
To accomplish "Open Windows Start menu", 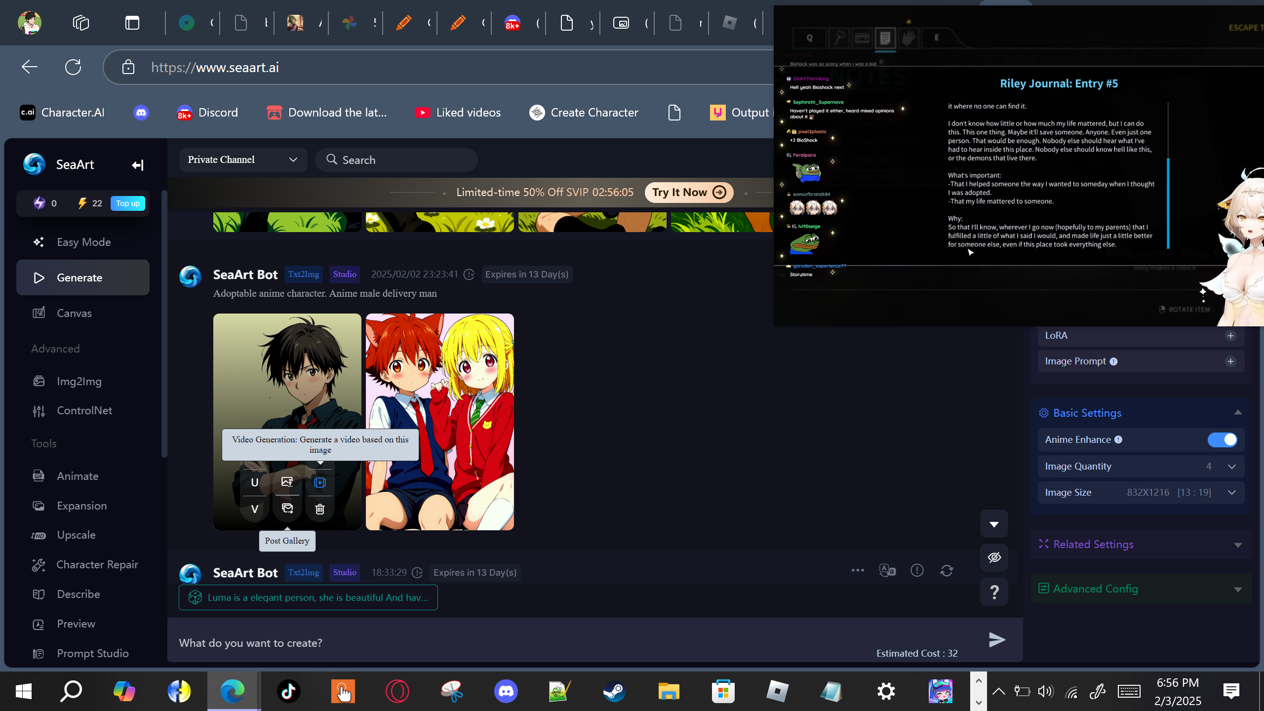I will tap(24, 691).
